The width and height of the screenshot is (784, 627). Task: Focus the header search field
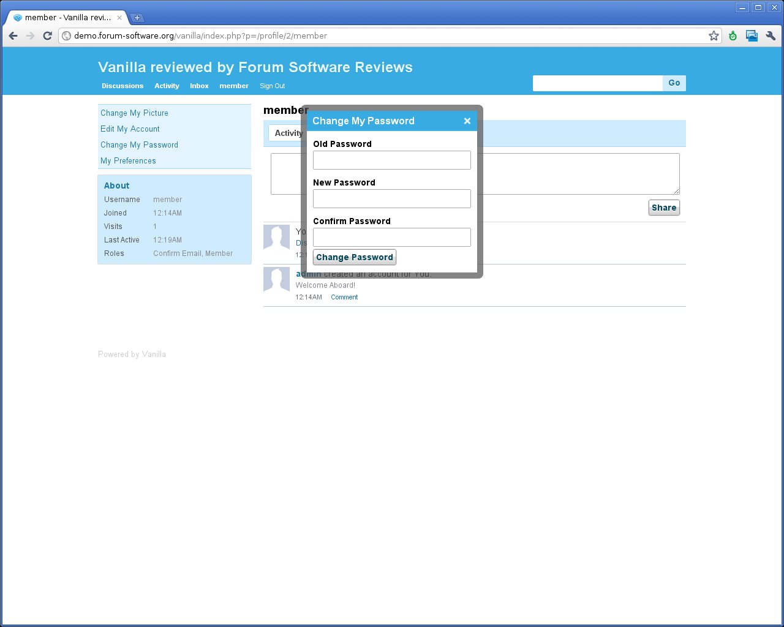pos(597,83)
